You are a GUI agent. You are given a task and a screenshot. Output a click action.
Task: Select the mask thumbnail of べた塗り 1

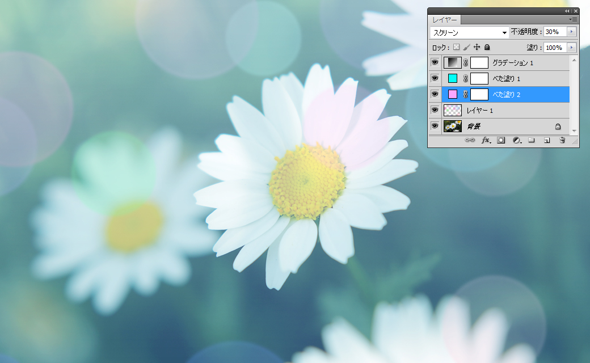pos(479,78)
